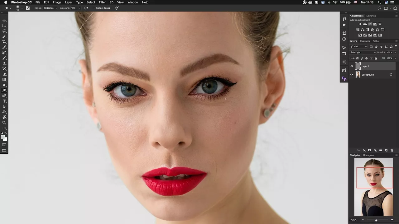Select the Magic Wand tool
Image resolution: width=399 pixels, height=224 pixels.
pyautogui.click(x=4, y=36)
